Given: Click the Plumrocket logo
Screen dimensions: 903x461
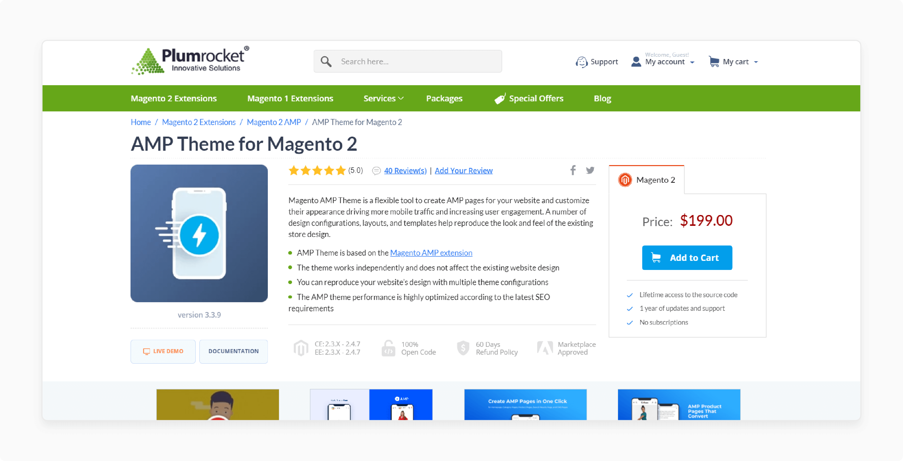Looking at the screenshot, I should click(190, 60).
